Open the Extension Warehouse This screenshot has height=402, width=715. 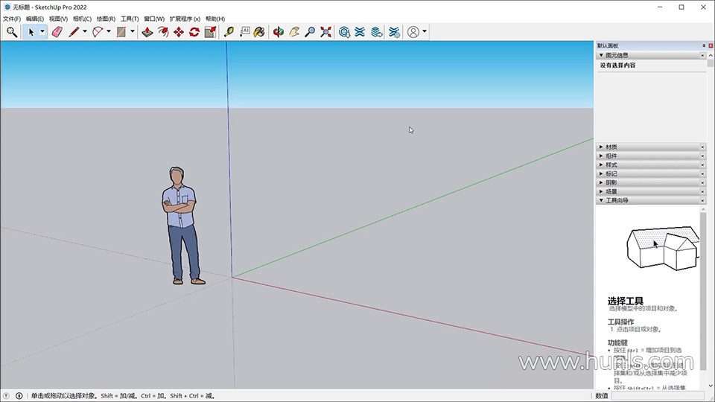coord(360,32)
